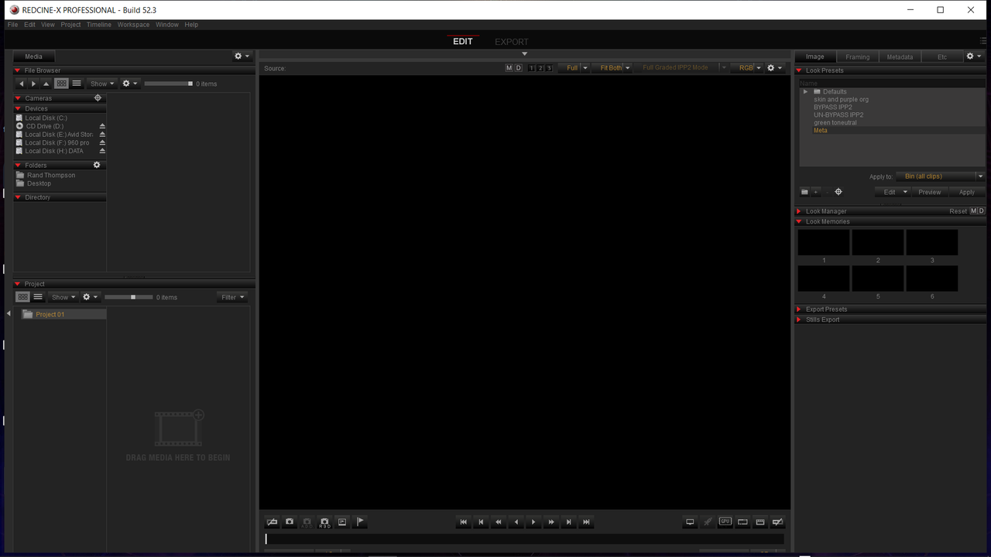Click the Look Presets folder icon button
991x557 pixels.
pos(804,192)
